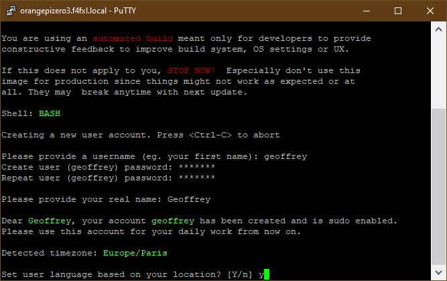This screenshot has height=281, width=447.
Task: Maximize the PuTTY terminal window
Action: click(398, 11)
